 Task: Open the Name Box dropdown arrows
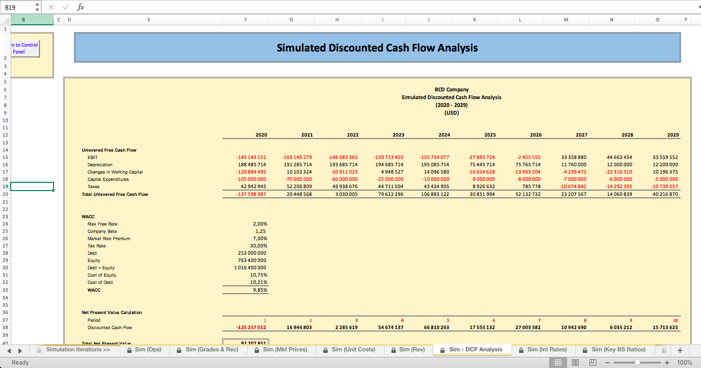point(37,7)
